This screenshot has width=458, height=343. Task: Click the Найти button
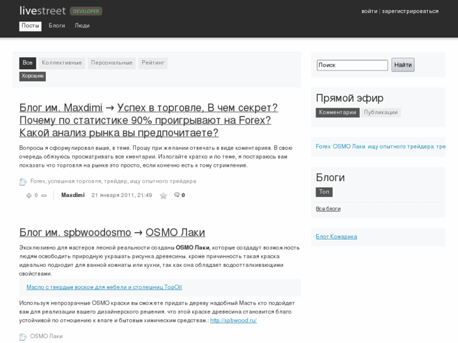coord(403,65)
